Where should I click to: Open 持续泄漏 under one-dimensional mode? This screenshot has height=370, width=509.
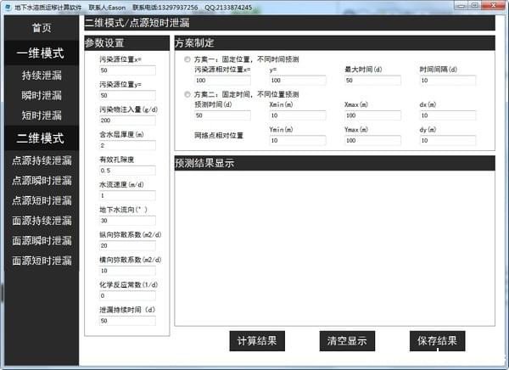coord(42,76)
